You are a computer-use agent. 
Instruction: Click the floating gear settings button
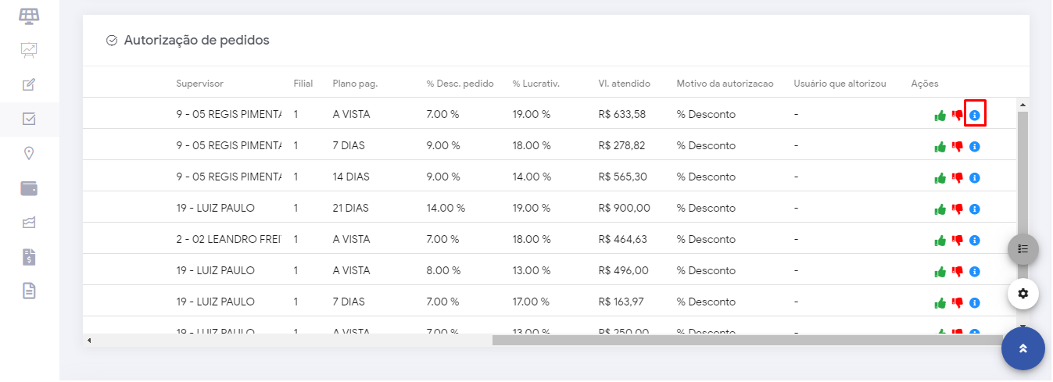pos(1023,294)
